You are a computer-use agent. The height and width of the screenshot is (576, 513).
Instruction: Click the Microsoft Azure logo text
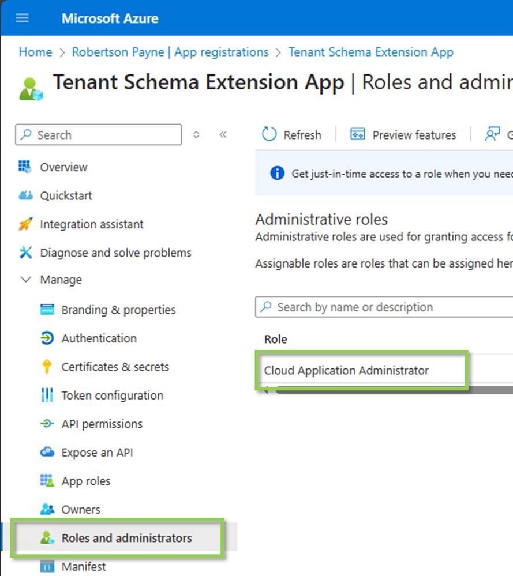[x=110, y=18]
